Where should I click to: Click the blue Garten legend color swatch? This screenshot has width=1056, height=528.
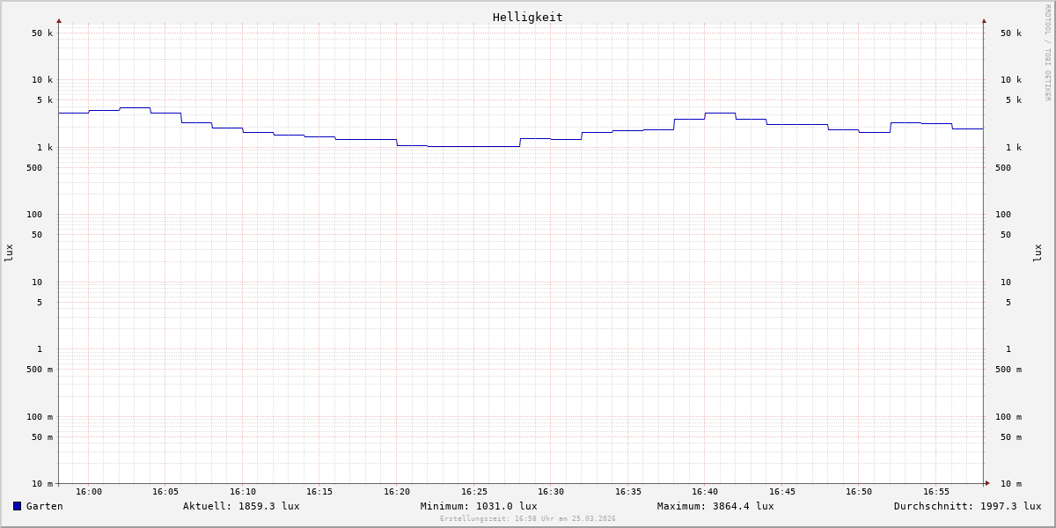point(17,506)
